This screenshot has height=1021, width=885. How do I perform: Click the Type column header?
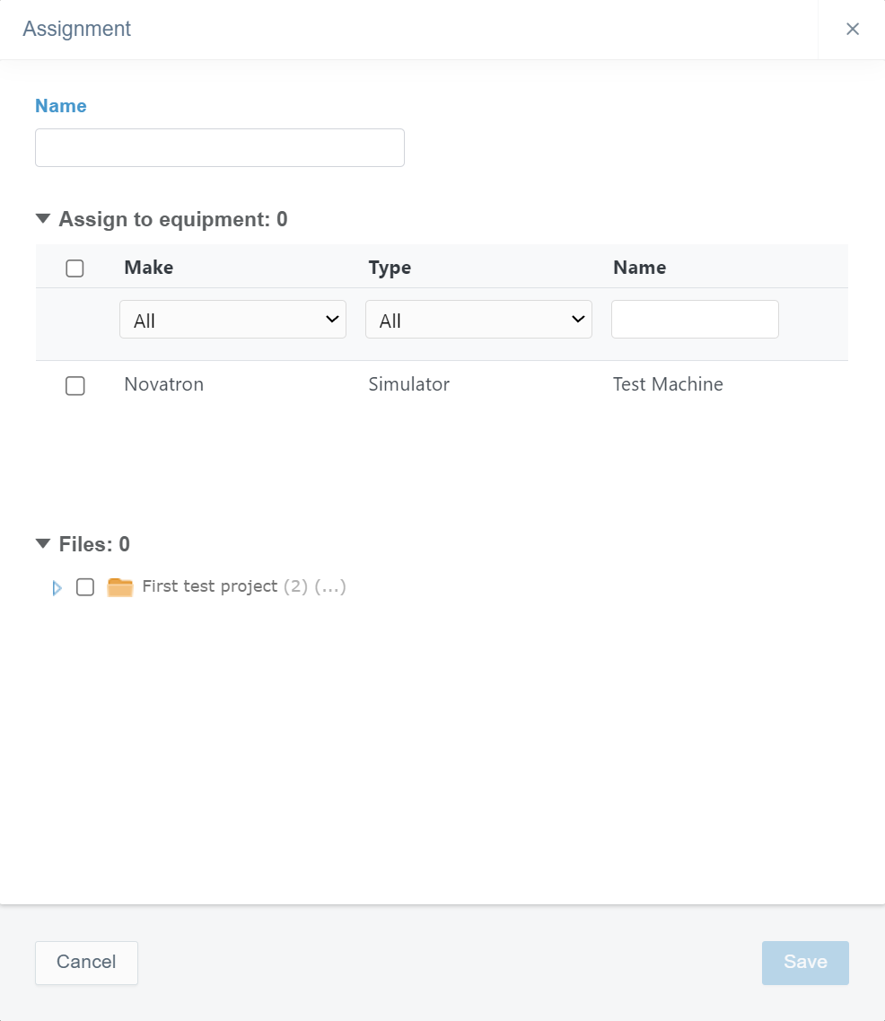390,268
